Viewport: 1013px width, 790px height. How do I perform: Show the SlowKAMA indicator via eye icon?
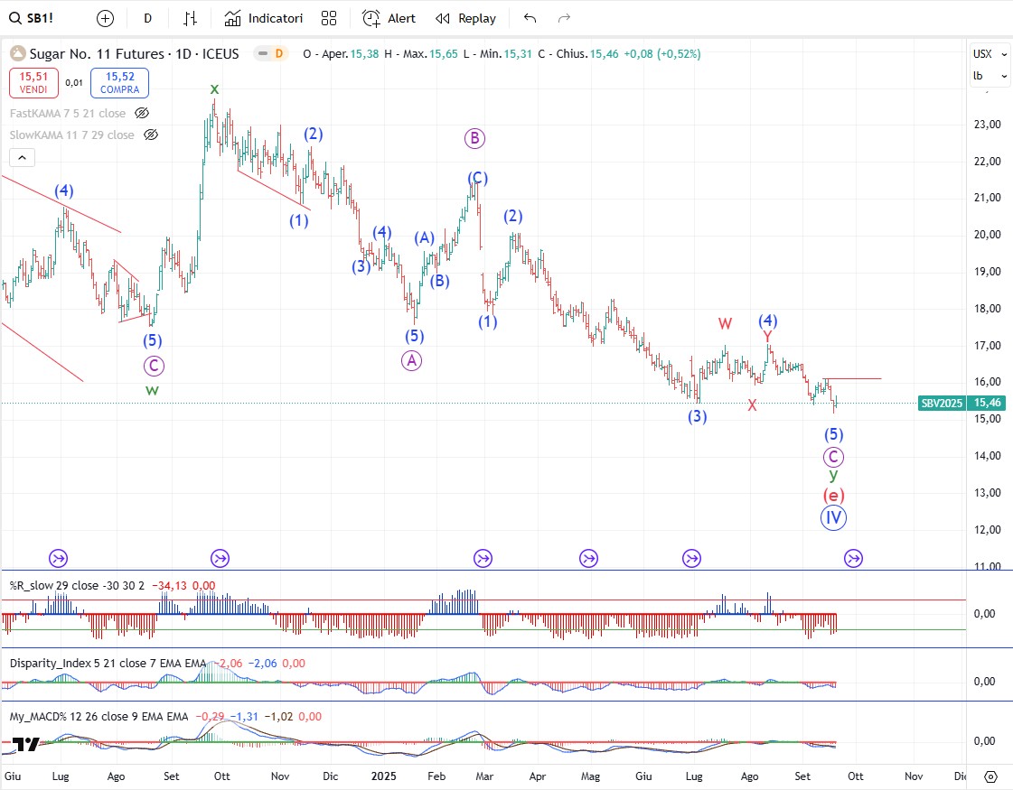(x=151, y=135)
